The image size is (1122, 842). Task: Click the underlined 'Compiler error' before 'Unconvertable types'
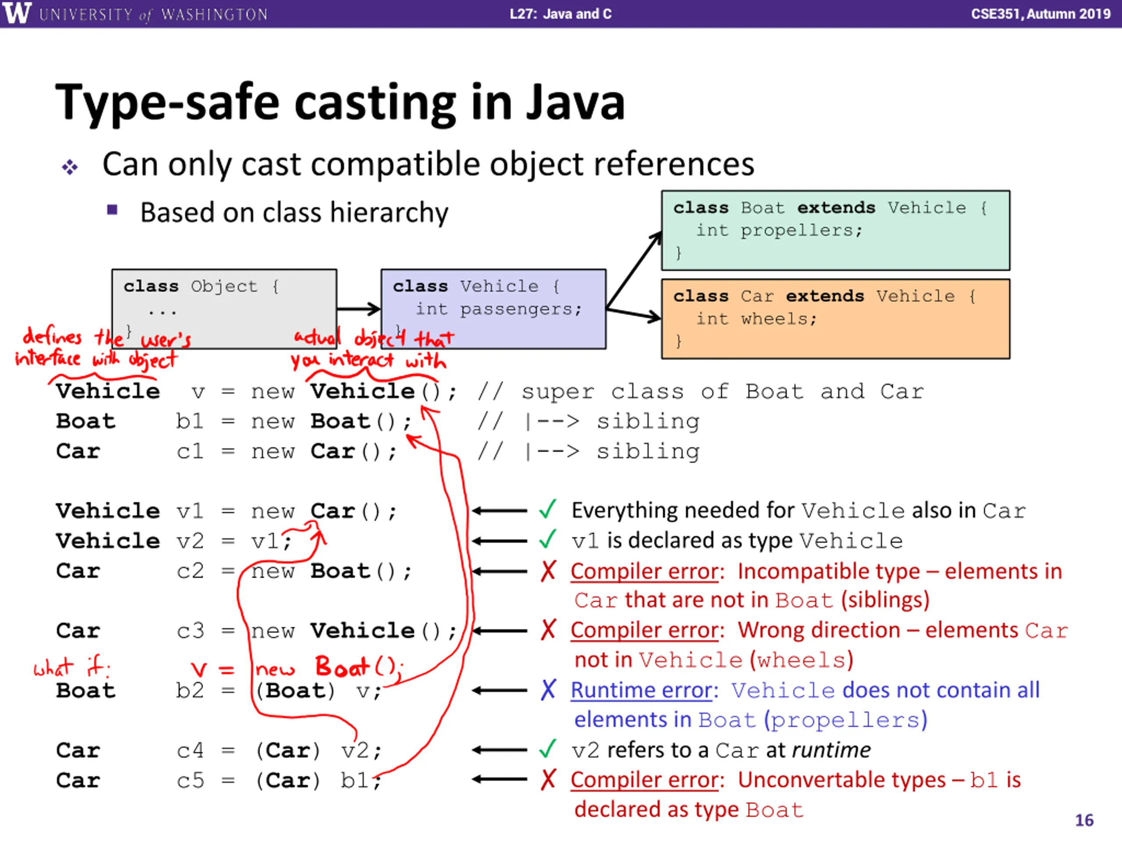(645, 780)
